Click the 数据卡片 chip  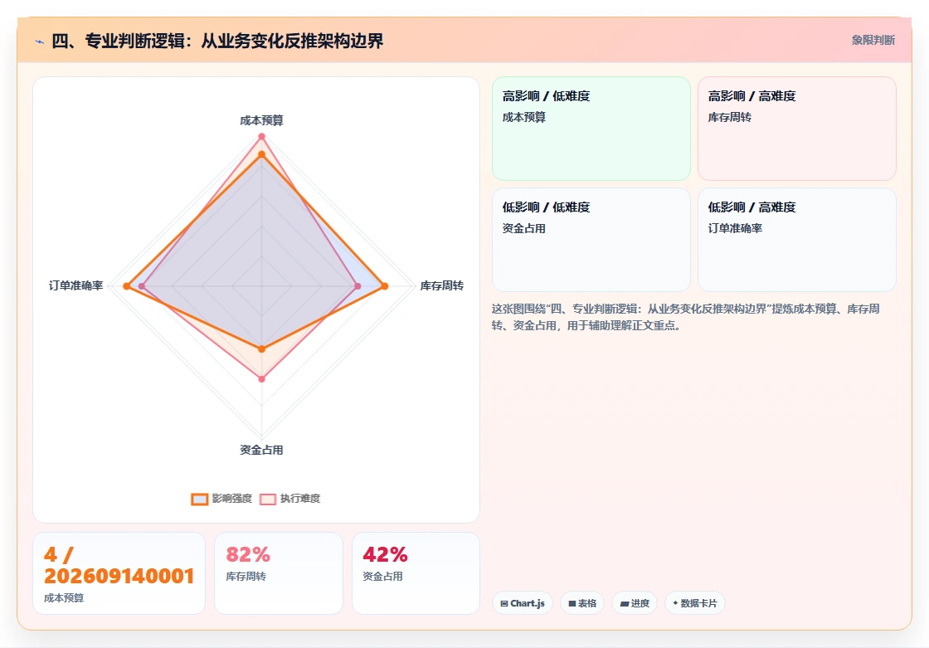pyautogui.click(x=695, y=603)
